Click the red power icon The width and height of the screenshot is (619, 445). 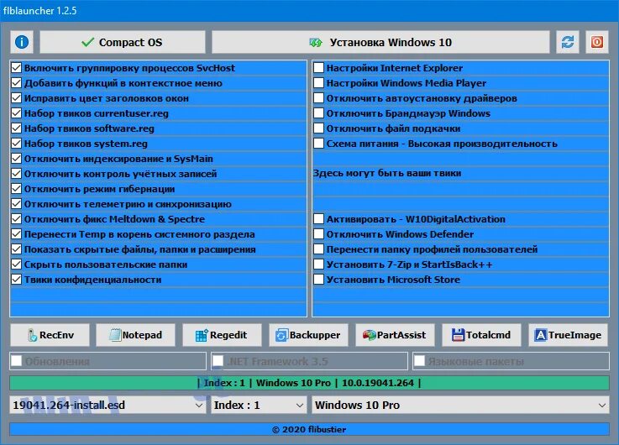pos(596,42)
